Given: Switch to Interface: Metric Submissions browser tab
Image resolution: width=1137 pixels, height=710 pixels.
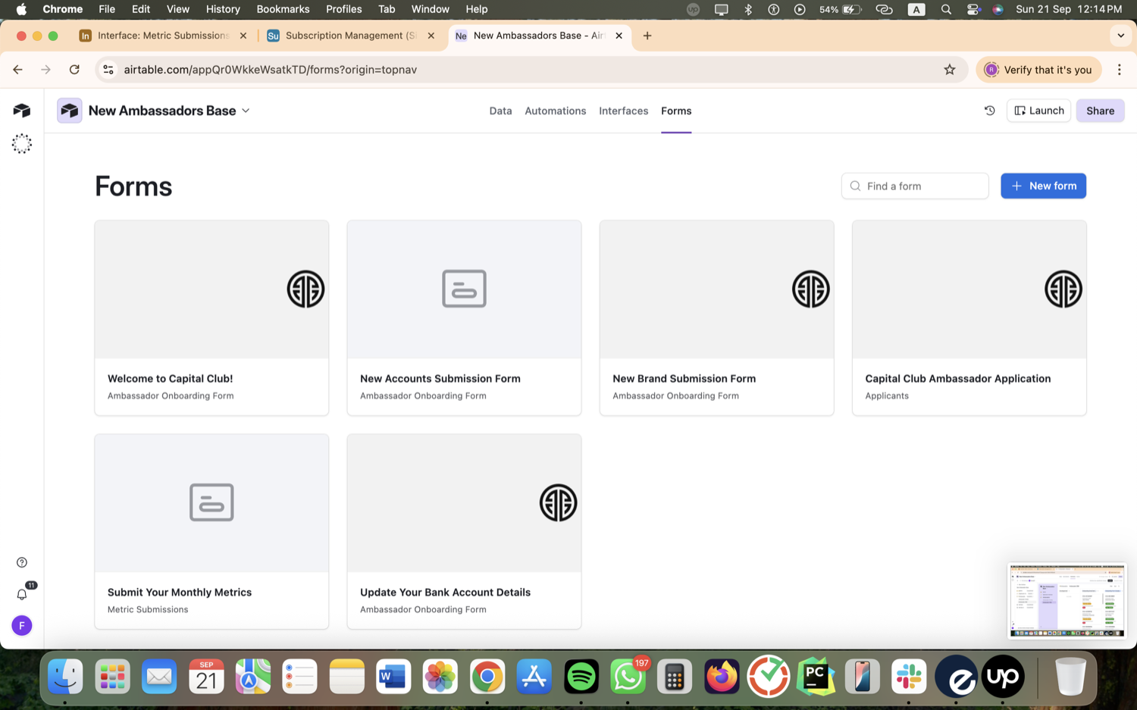Looking at the screenshot, I should tap(163, 36).
